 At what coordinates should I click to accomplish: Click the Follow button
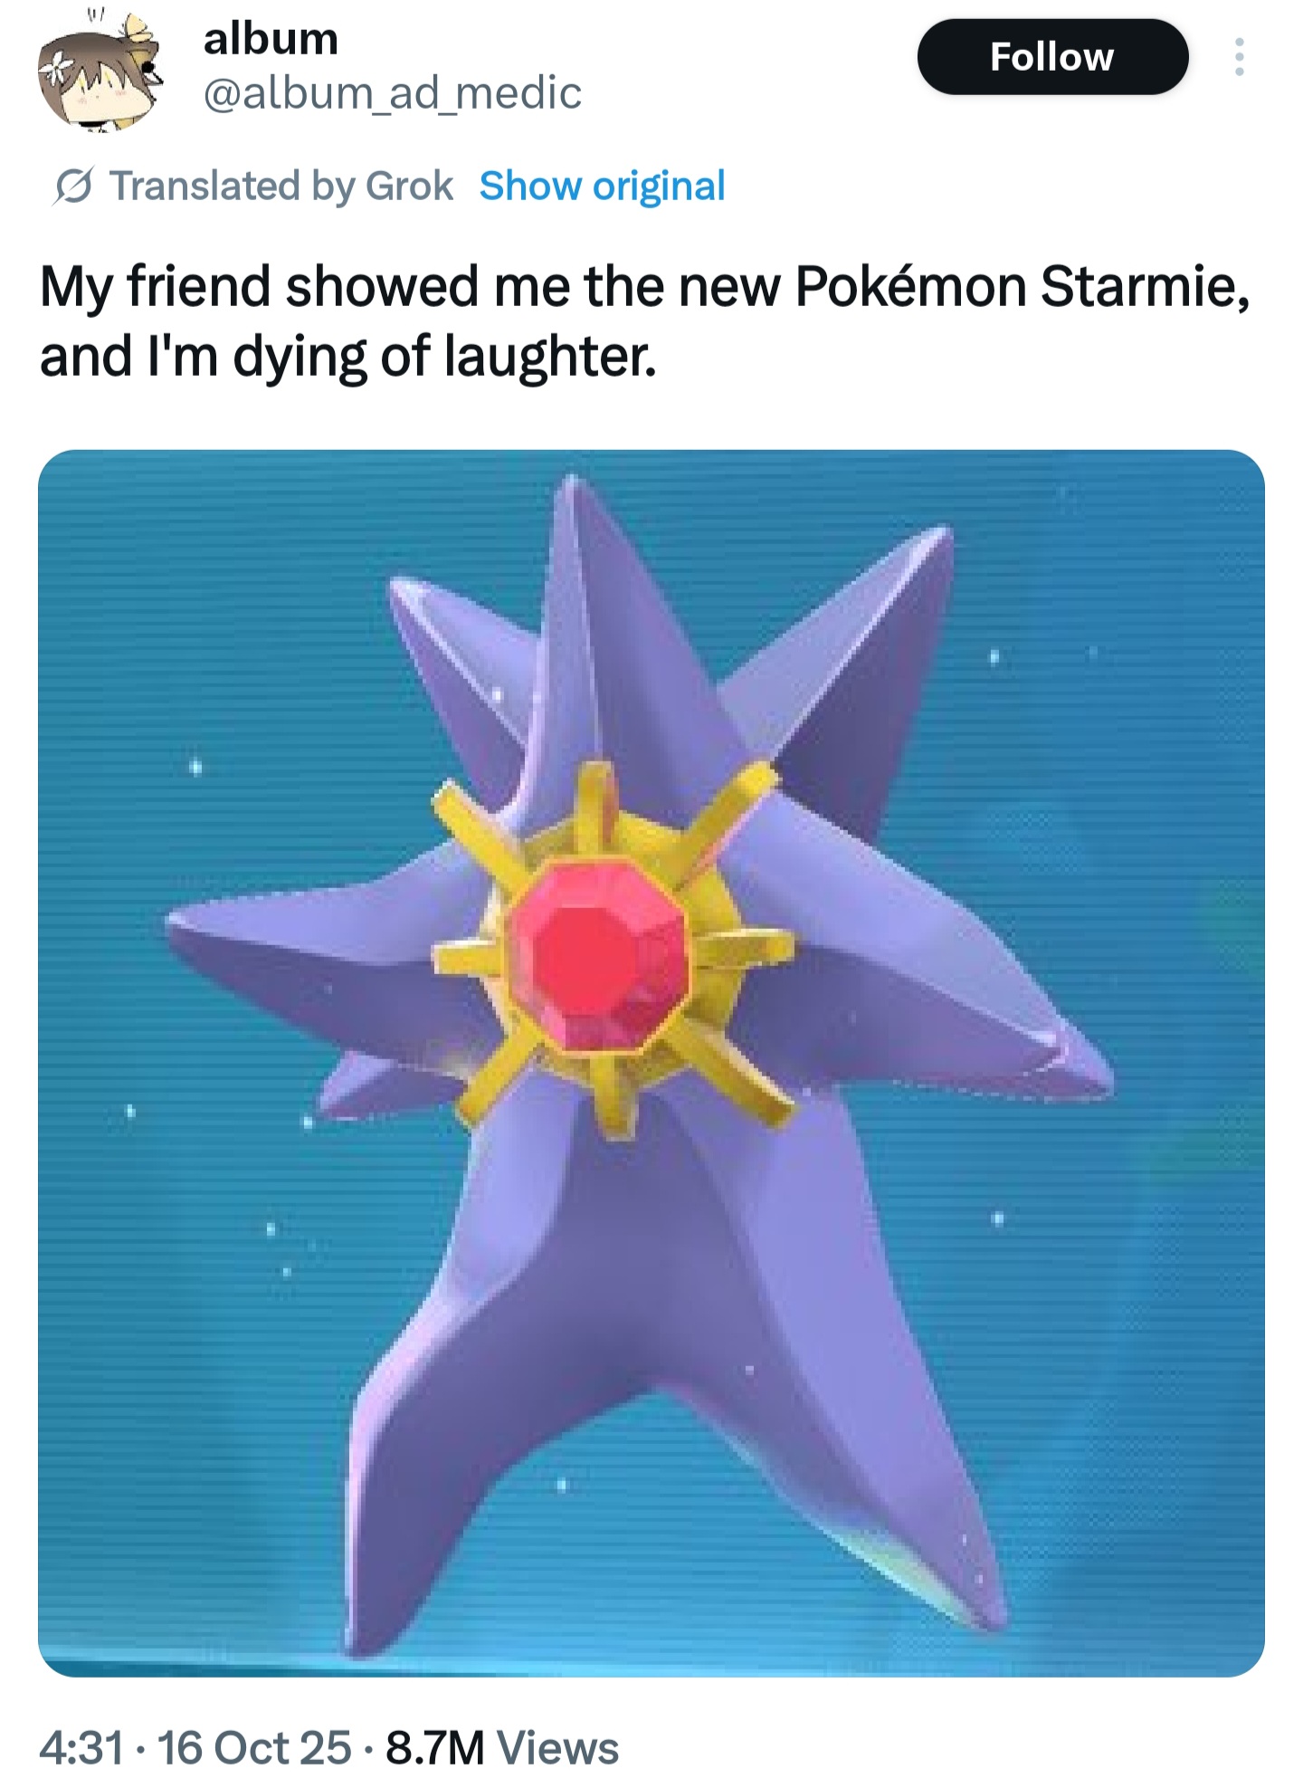[1052, 57]
